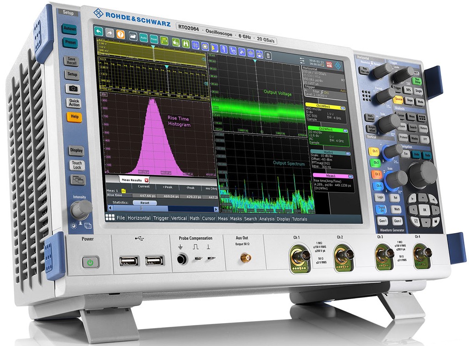Image resolution: width=469 pixels, height=346 pixels.
Task: Click the large Navigation rotary knob
Action: point(423,174)
